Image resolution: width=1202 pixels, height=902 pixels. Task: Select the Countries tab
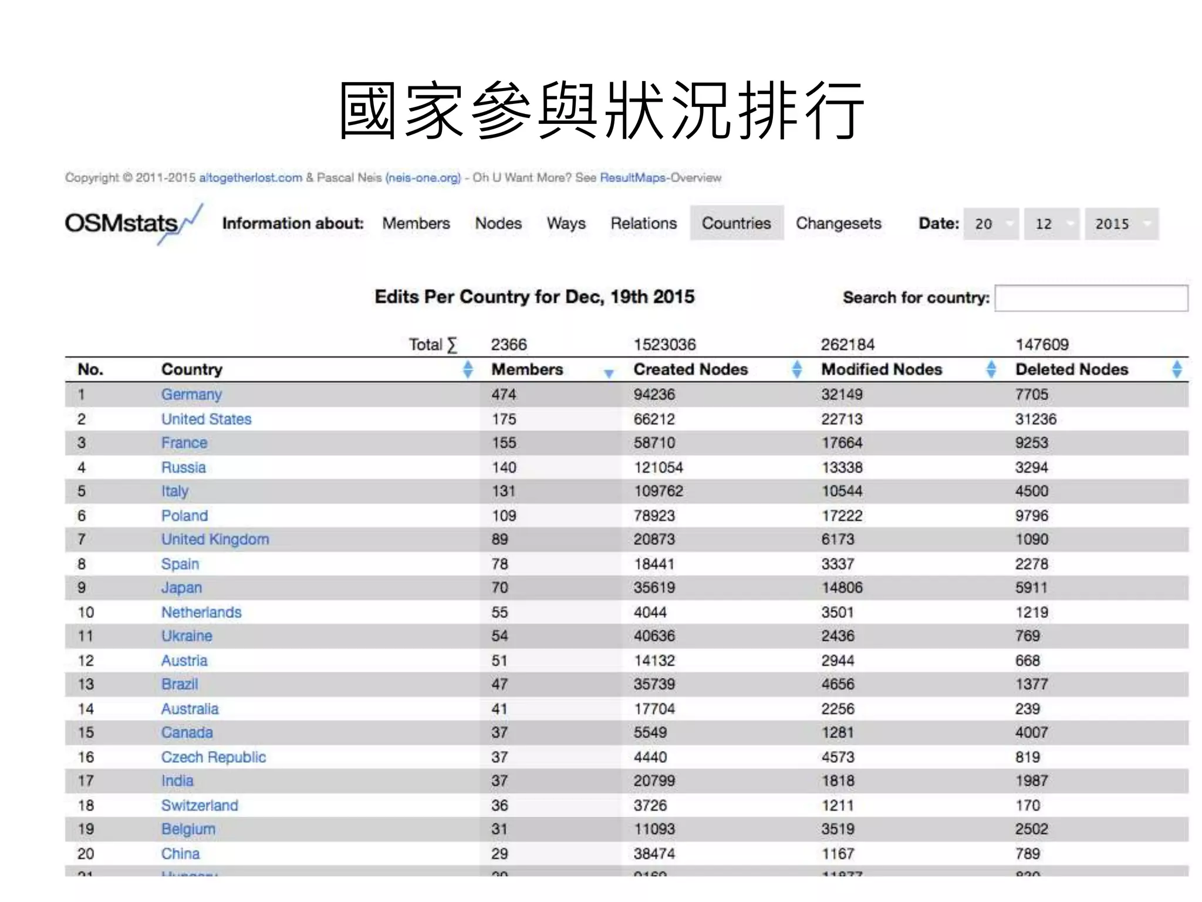(736, 224)
